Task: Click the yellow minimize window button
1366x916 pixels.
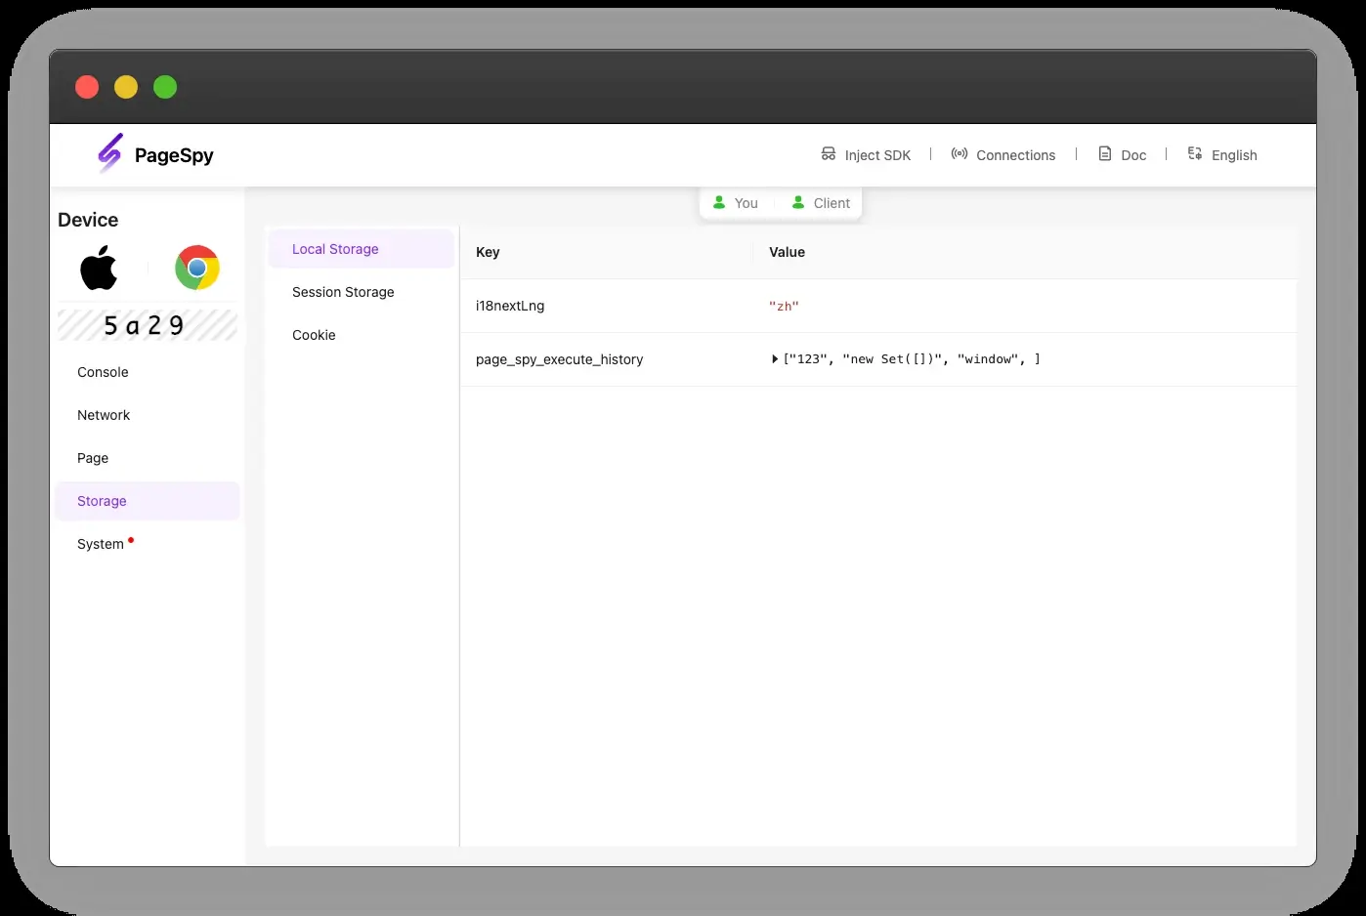Action: click(x=126, y=87)
